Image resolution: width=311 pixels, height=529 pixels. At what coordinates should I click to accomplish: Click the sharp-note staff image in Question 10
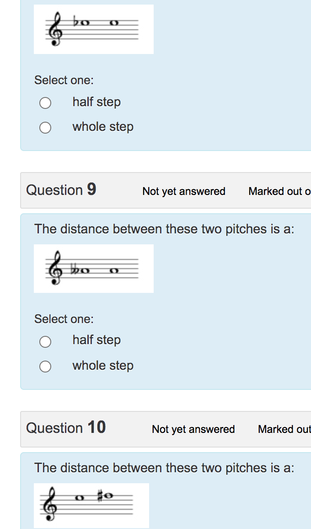(x=91, y=505)
